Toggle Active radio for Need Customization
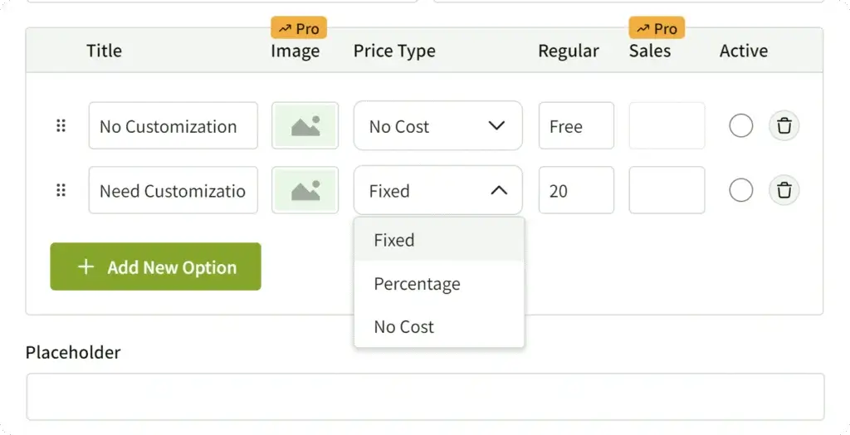Viewport: 850px width, 435px height. [x=740, y=191]
